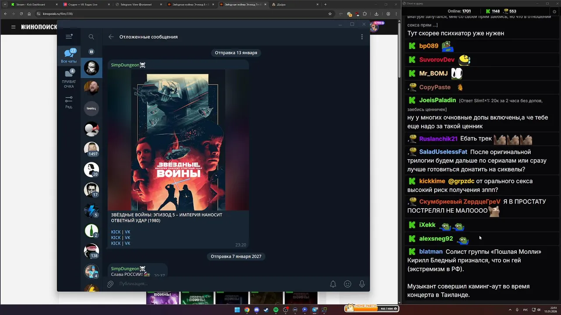Viewport: 561px width, 315px height.
Task: Click the 'Публикация...' message input field
Action: pos(221,284)
